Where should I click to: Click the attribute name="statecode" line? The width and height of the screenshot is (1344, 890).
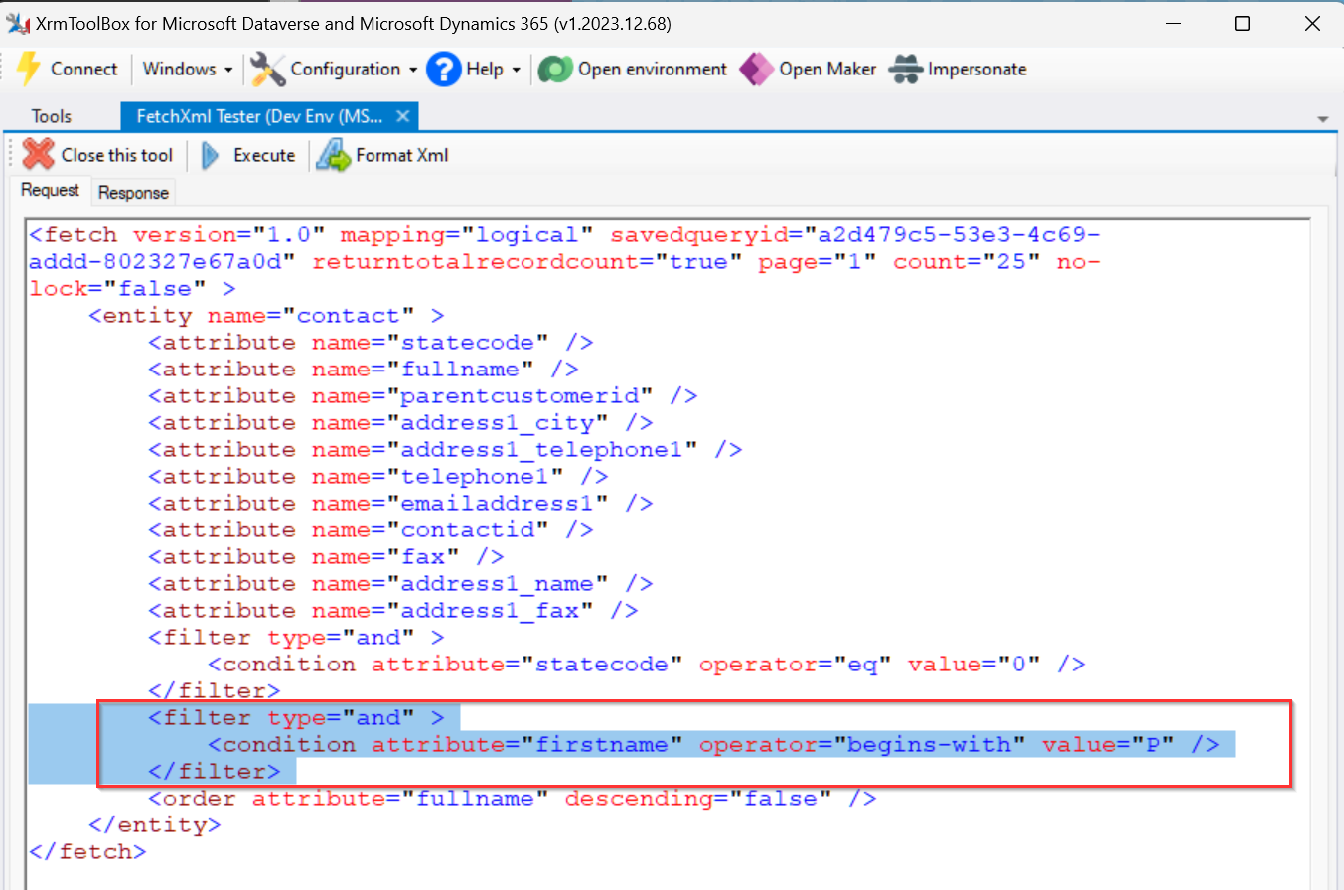click(371, 343)
